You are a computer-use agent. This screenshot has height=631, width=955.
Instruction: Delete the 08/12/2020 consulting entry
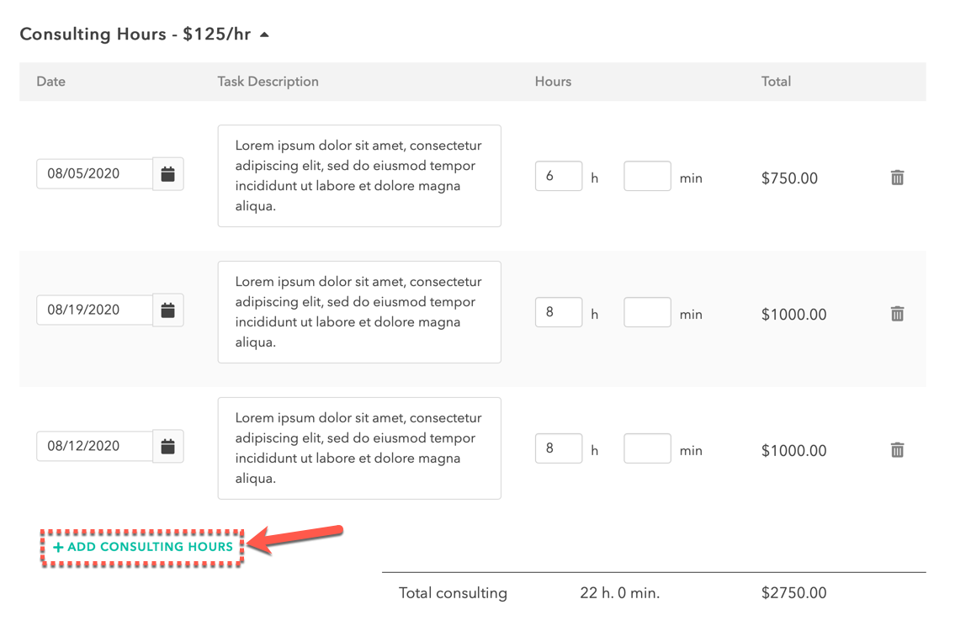[x=897, y=450]
